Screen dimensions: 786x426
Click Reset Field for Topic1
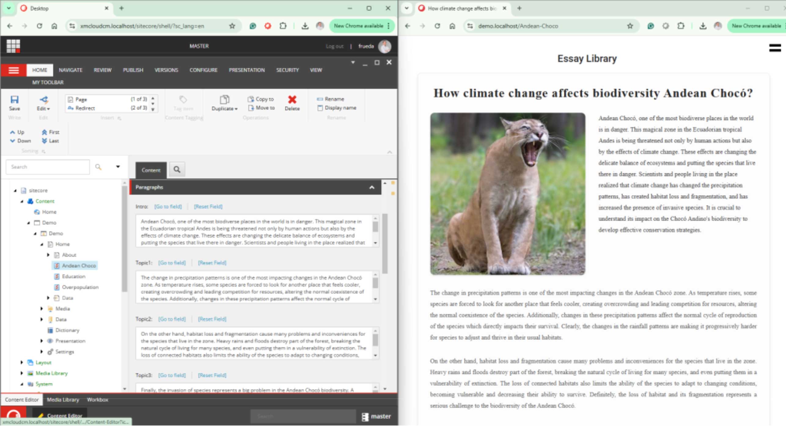tap(212, 263)
